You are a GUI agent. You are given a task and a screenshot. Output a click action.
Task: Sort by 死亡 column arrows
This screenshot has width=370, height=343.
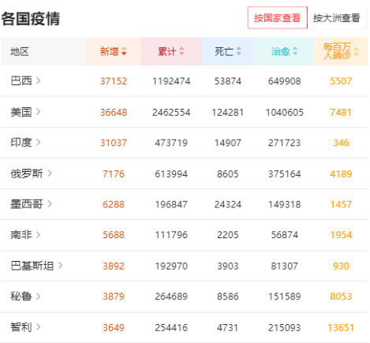[x=239, y=51]
